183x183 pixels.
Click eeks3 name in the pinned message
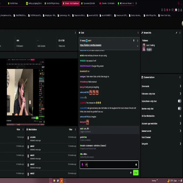(89, 41)
